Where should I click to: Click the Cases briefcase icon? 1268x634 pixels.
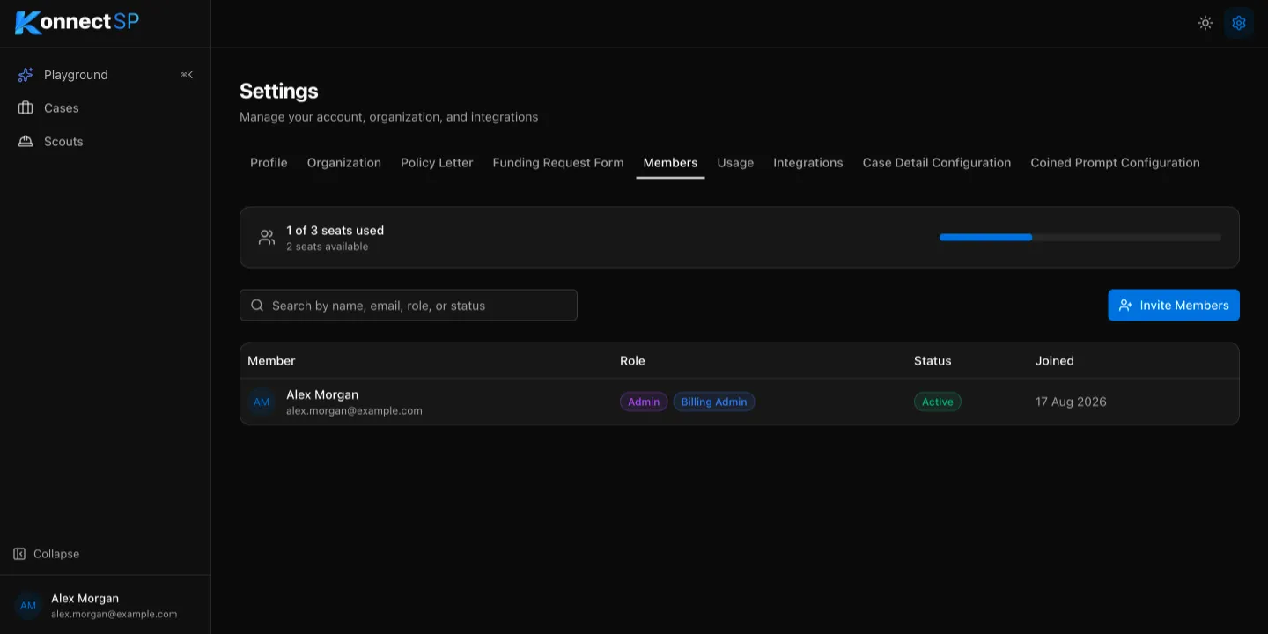click(x=26, y=108)
